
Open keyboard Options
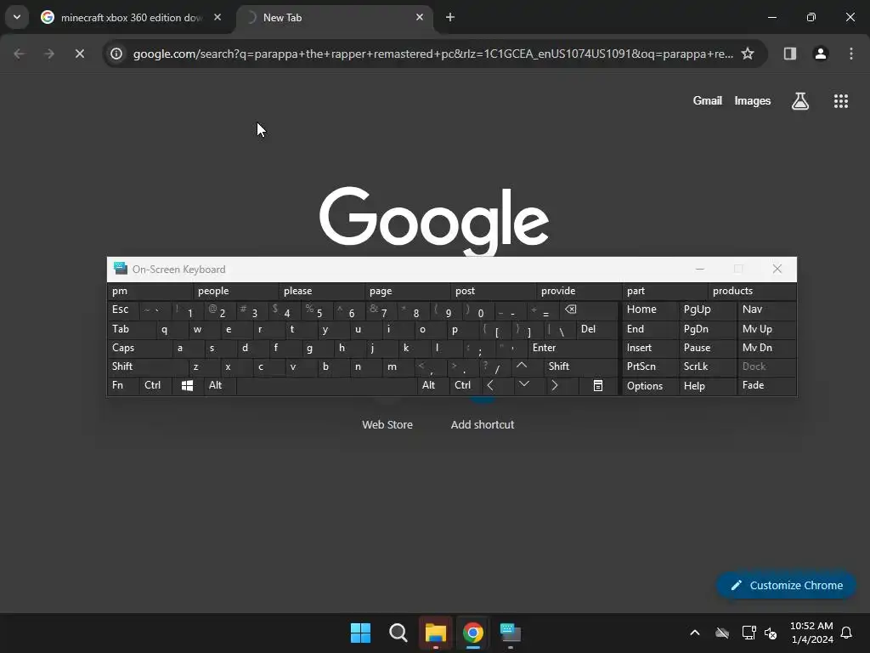coord(650,385)
